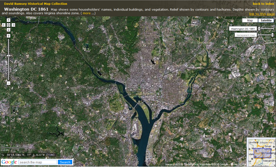Collapse the overview minimap with the corner arrow
The height and width of the screenshot is (167, 276).
(274, 165)
